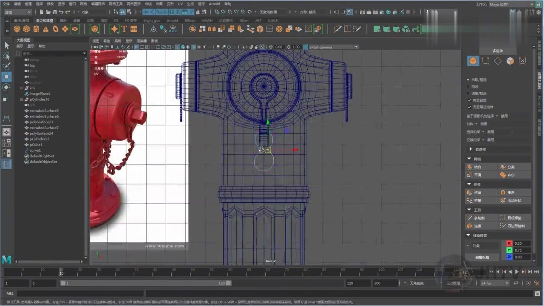Collapse the 移动设置 section
Screen dimensions: 544x306
coord(469,235)
